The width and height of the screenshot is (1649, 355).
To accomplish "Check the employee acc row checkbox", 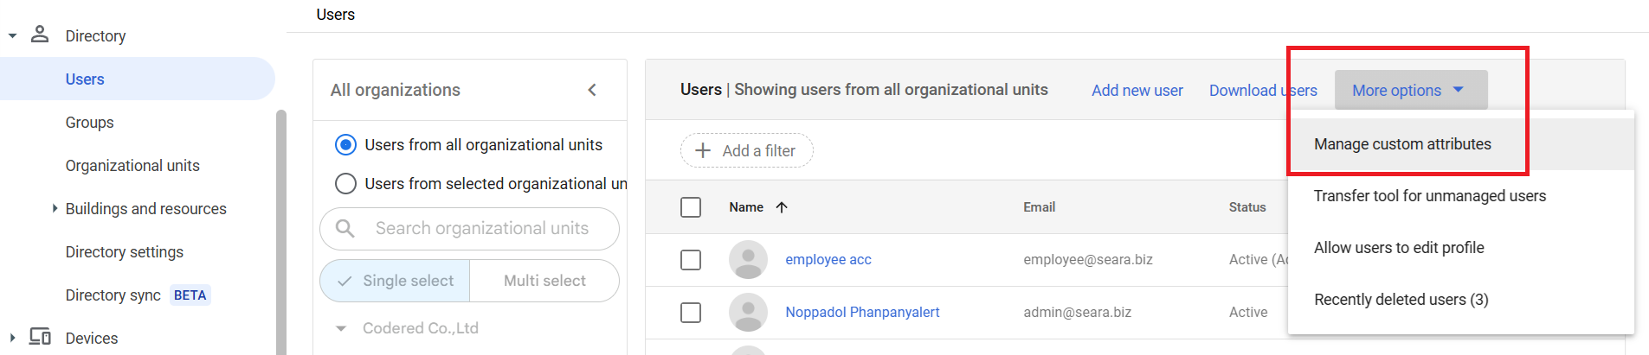I will pyautogui.click(x=691, y=259).
